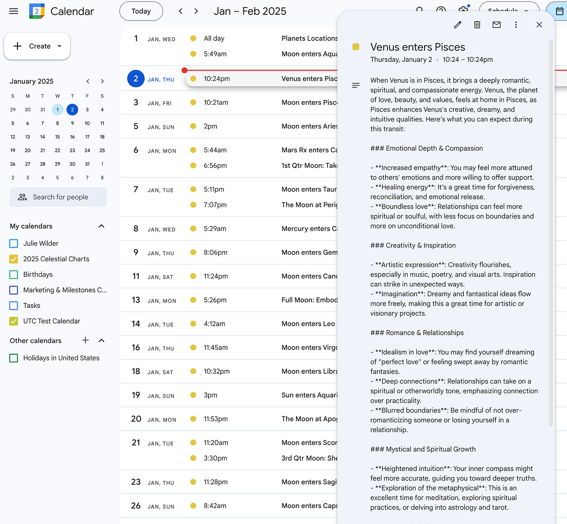The height and width of the screenshot is (524, 567).
Task: Click the Google Calendar logo
Action: (37, 11)
